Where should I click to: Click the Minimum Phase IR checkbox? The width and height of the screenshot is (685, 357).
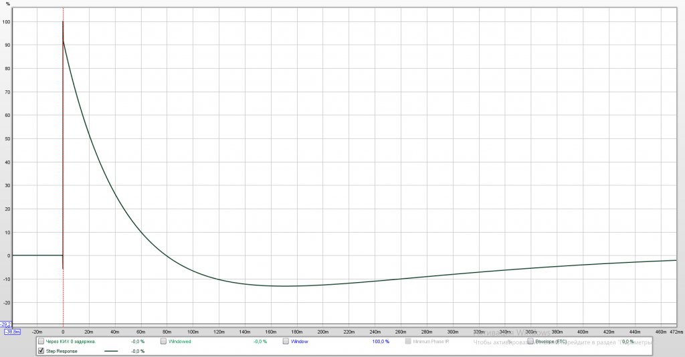(408, 341)
